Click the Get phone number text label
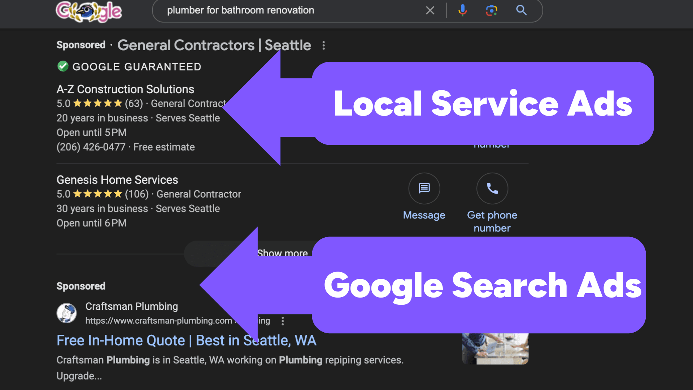The height and width of the screenshot is (390, 693). tap(492, 220)
